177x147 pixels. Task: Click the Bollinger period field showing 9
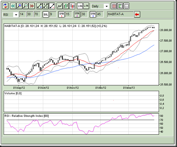click(53, 14)
